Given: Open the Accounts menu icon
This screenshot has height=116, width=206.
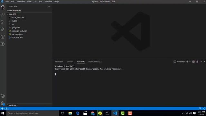Looking at the screenshot, I should 3,96.
